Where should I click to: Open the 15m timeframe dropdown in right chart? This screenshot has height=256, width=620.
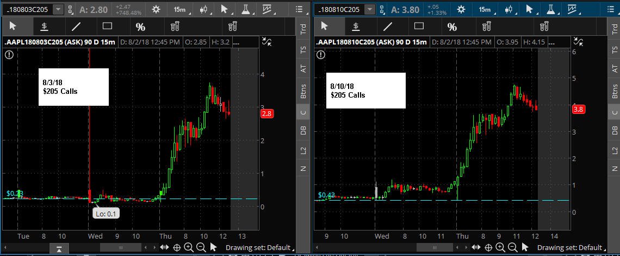tap(485, 9)
